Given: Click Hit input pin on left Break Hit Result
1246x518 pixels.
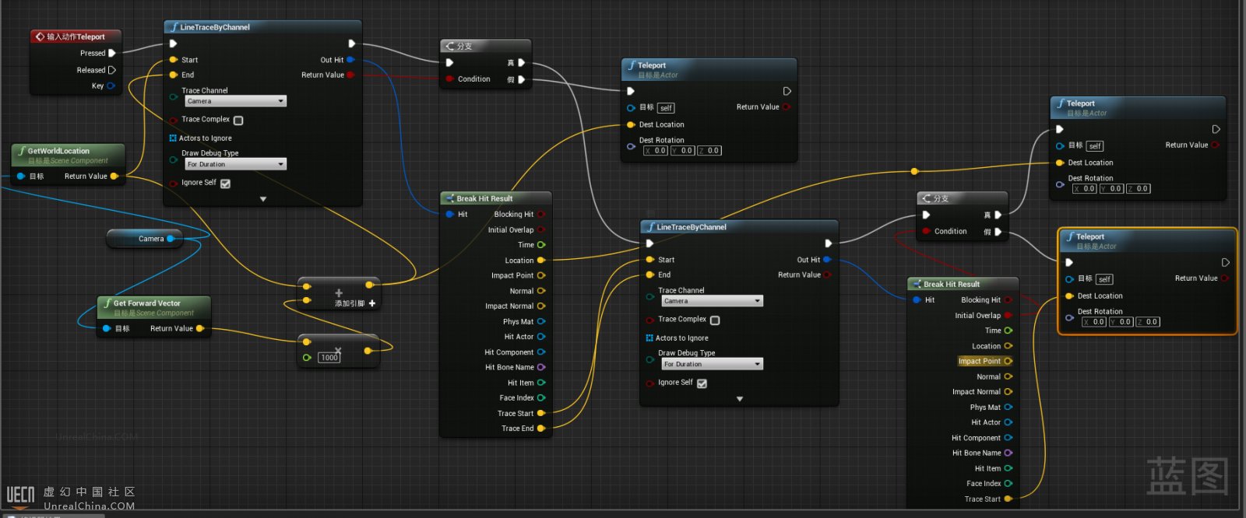Looking at the screenshot, I should 450,214.
